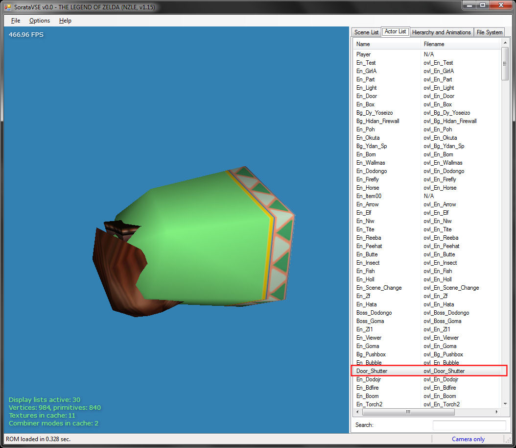Image resolution: width=516 pixels, height=448 pixels.
Task: Select the En_Hata actor row
Action: coord(427,305)
